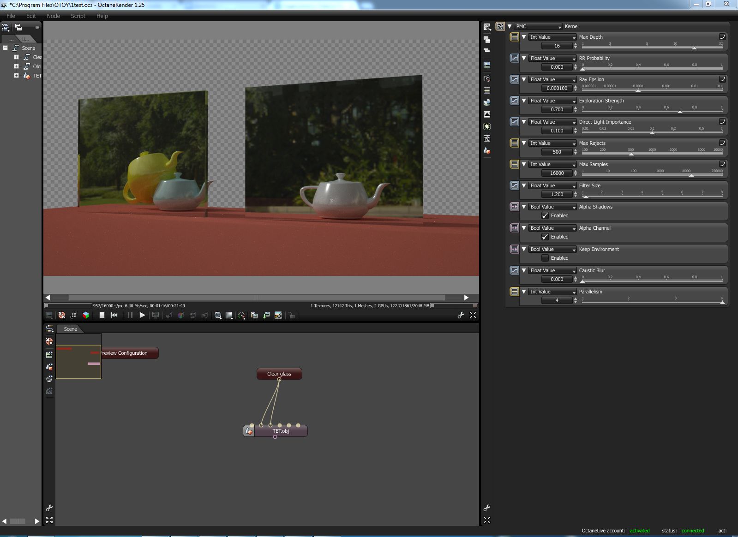Open the Float Value dropdown for Exploration Strength
The image size is (738, 537).
[552, 101]
